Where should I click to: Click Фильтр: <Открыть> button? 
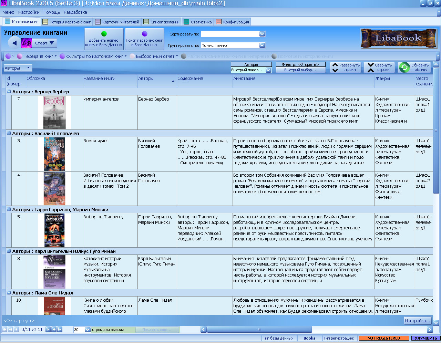point(300,64)
